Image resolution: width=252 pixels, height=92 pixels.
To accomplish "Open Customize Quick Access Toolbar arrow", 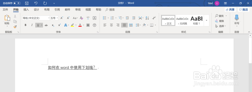I will 54,3.
